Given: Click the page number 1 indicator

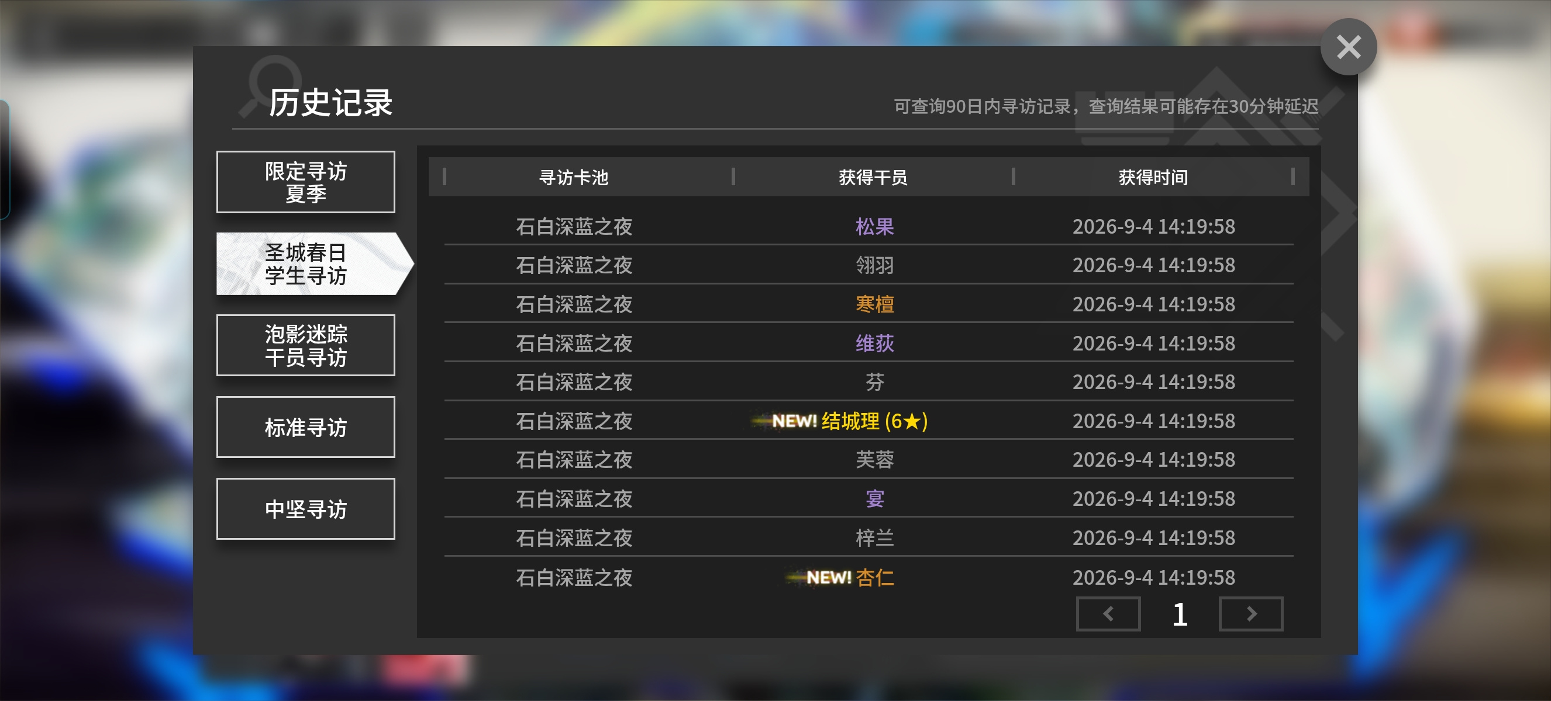Looking at the screenshot, I should 1180,615.
